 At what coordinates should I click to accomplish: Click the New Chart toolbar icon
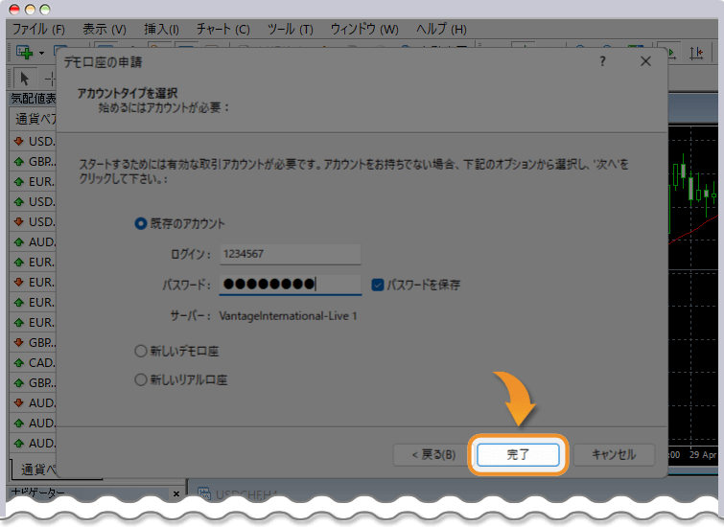(x=25, y=52)
